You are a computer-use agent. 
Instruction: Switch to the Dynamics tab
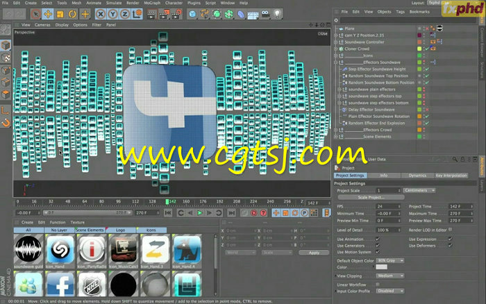(417, 176)
